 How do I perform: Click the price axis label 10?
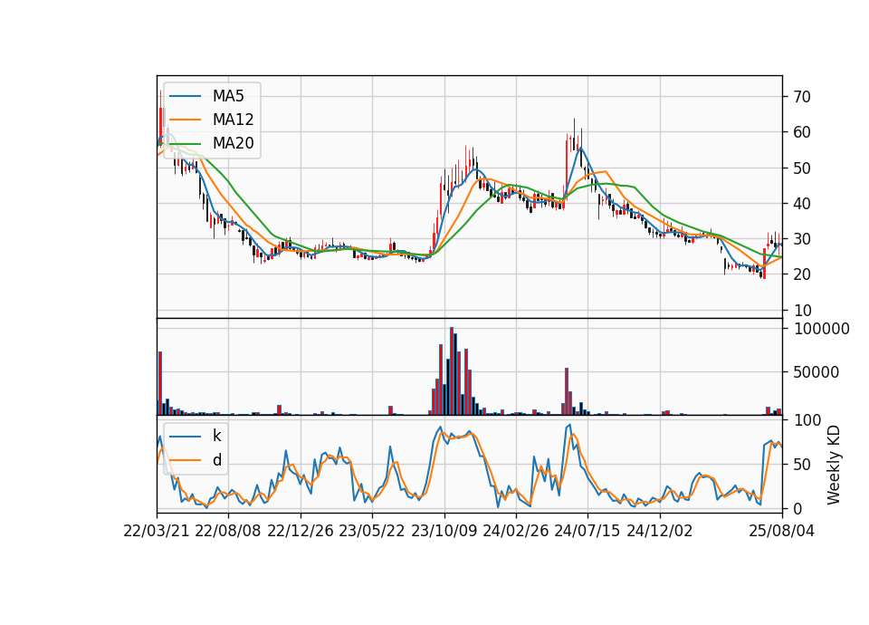[x=801, y=311]
